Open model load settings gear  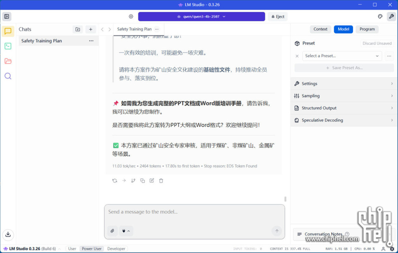[x=131, y=17]
